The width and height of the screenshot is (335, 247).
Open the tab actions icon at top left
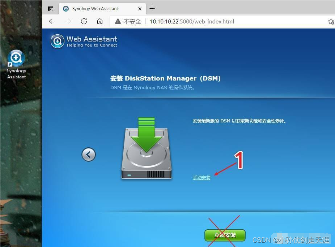51,8
